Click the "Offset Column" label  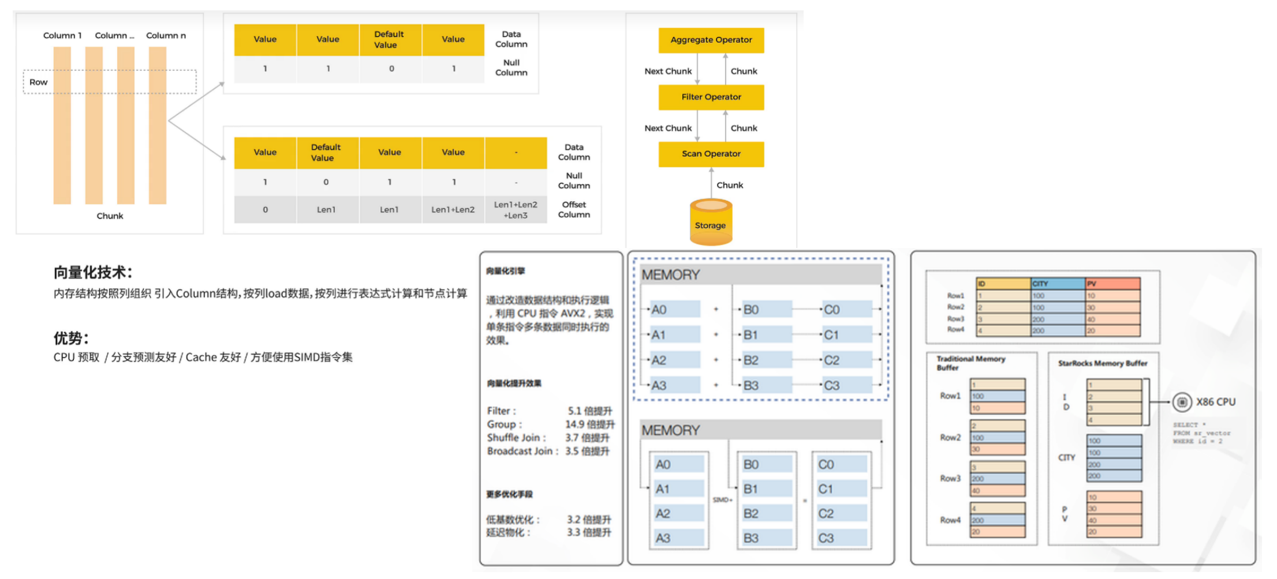[x=574, y=209]
